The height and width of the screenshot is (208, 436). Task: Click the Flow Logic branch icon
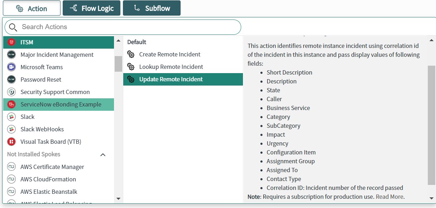click(x=73, y=8)
